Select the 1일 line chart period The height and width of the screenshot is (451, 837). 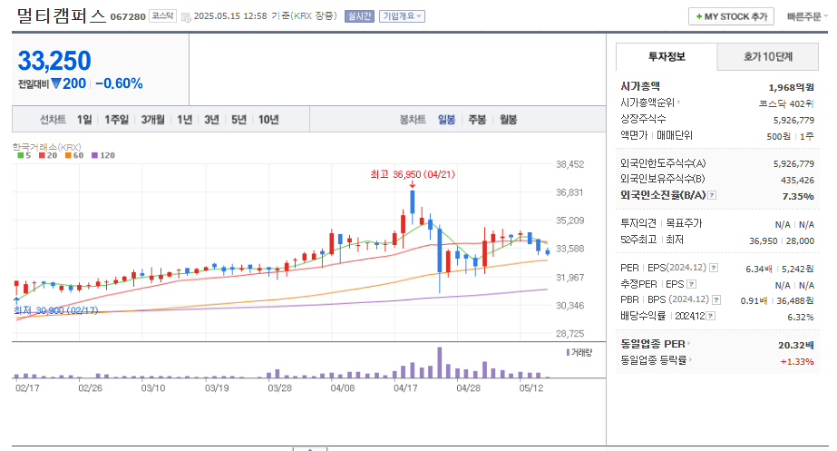[x=84, y=119]
